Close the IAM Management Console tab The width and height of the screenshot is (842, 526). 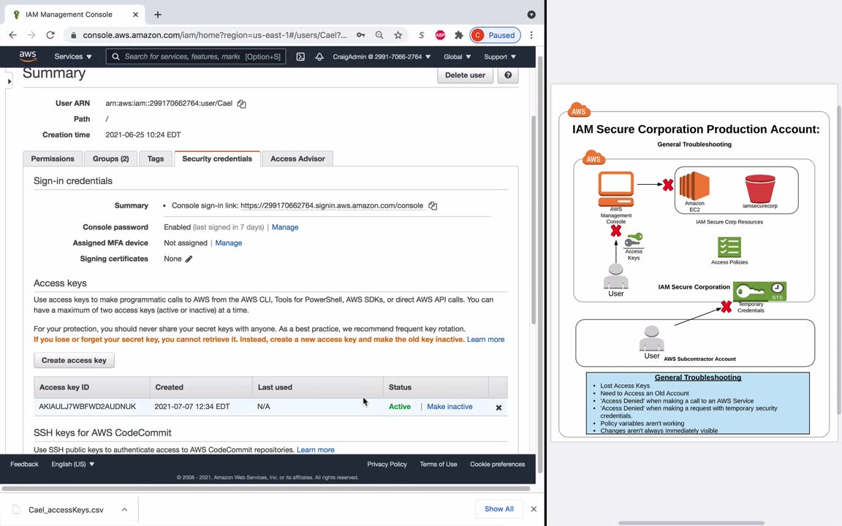click(x=135, y=15)
